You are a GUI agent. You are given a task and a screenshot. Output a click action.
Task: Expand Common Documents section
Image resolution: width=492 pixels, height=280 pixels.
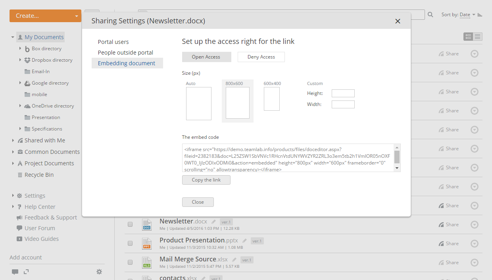click(13, 152)
